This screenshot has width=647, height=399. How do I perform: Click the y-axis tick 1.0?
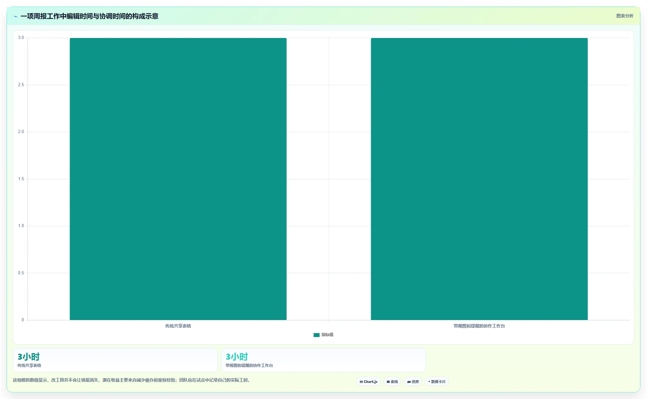pos(21,226)
